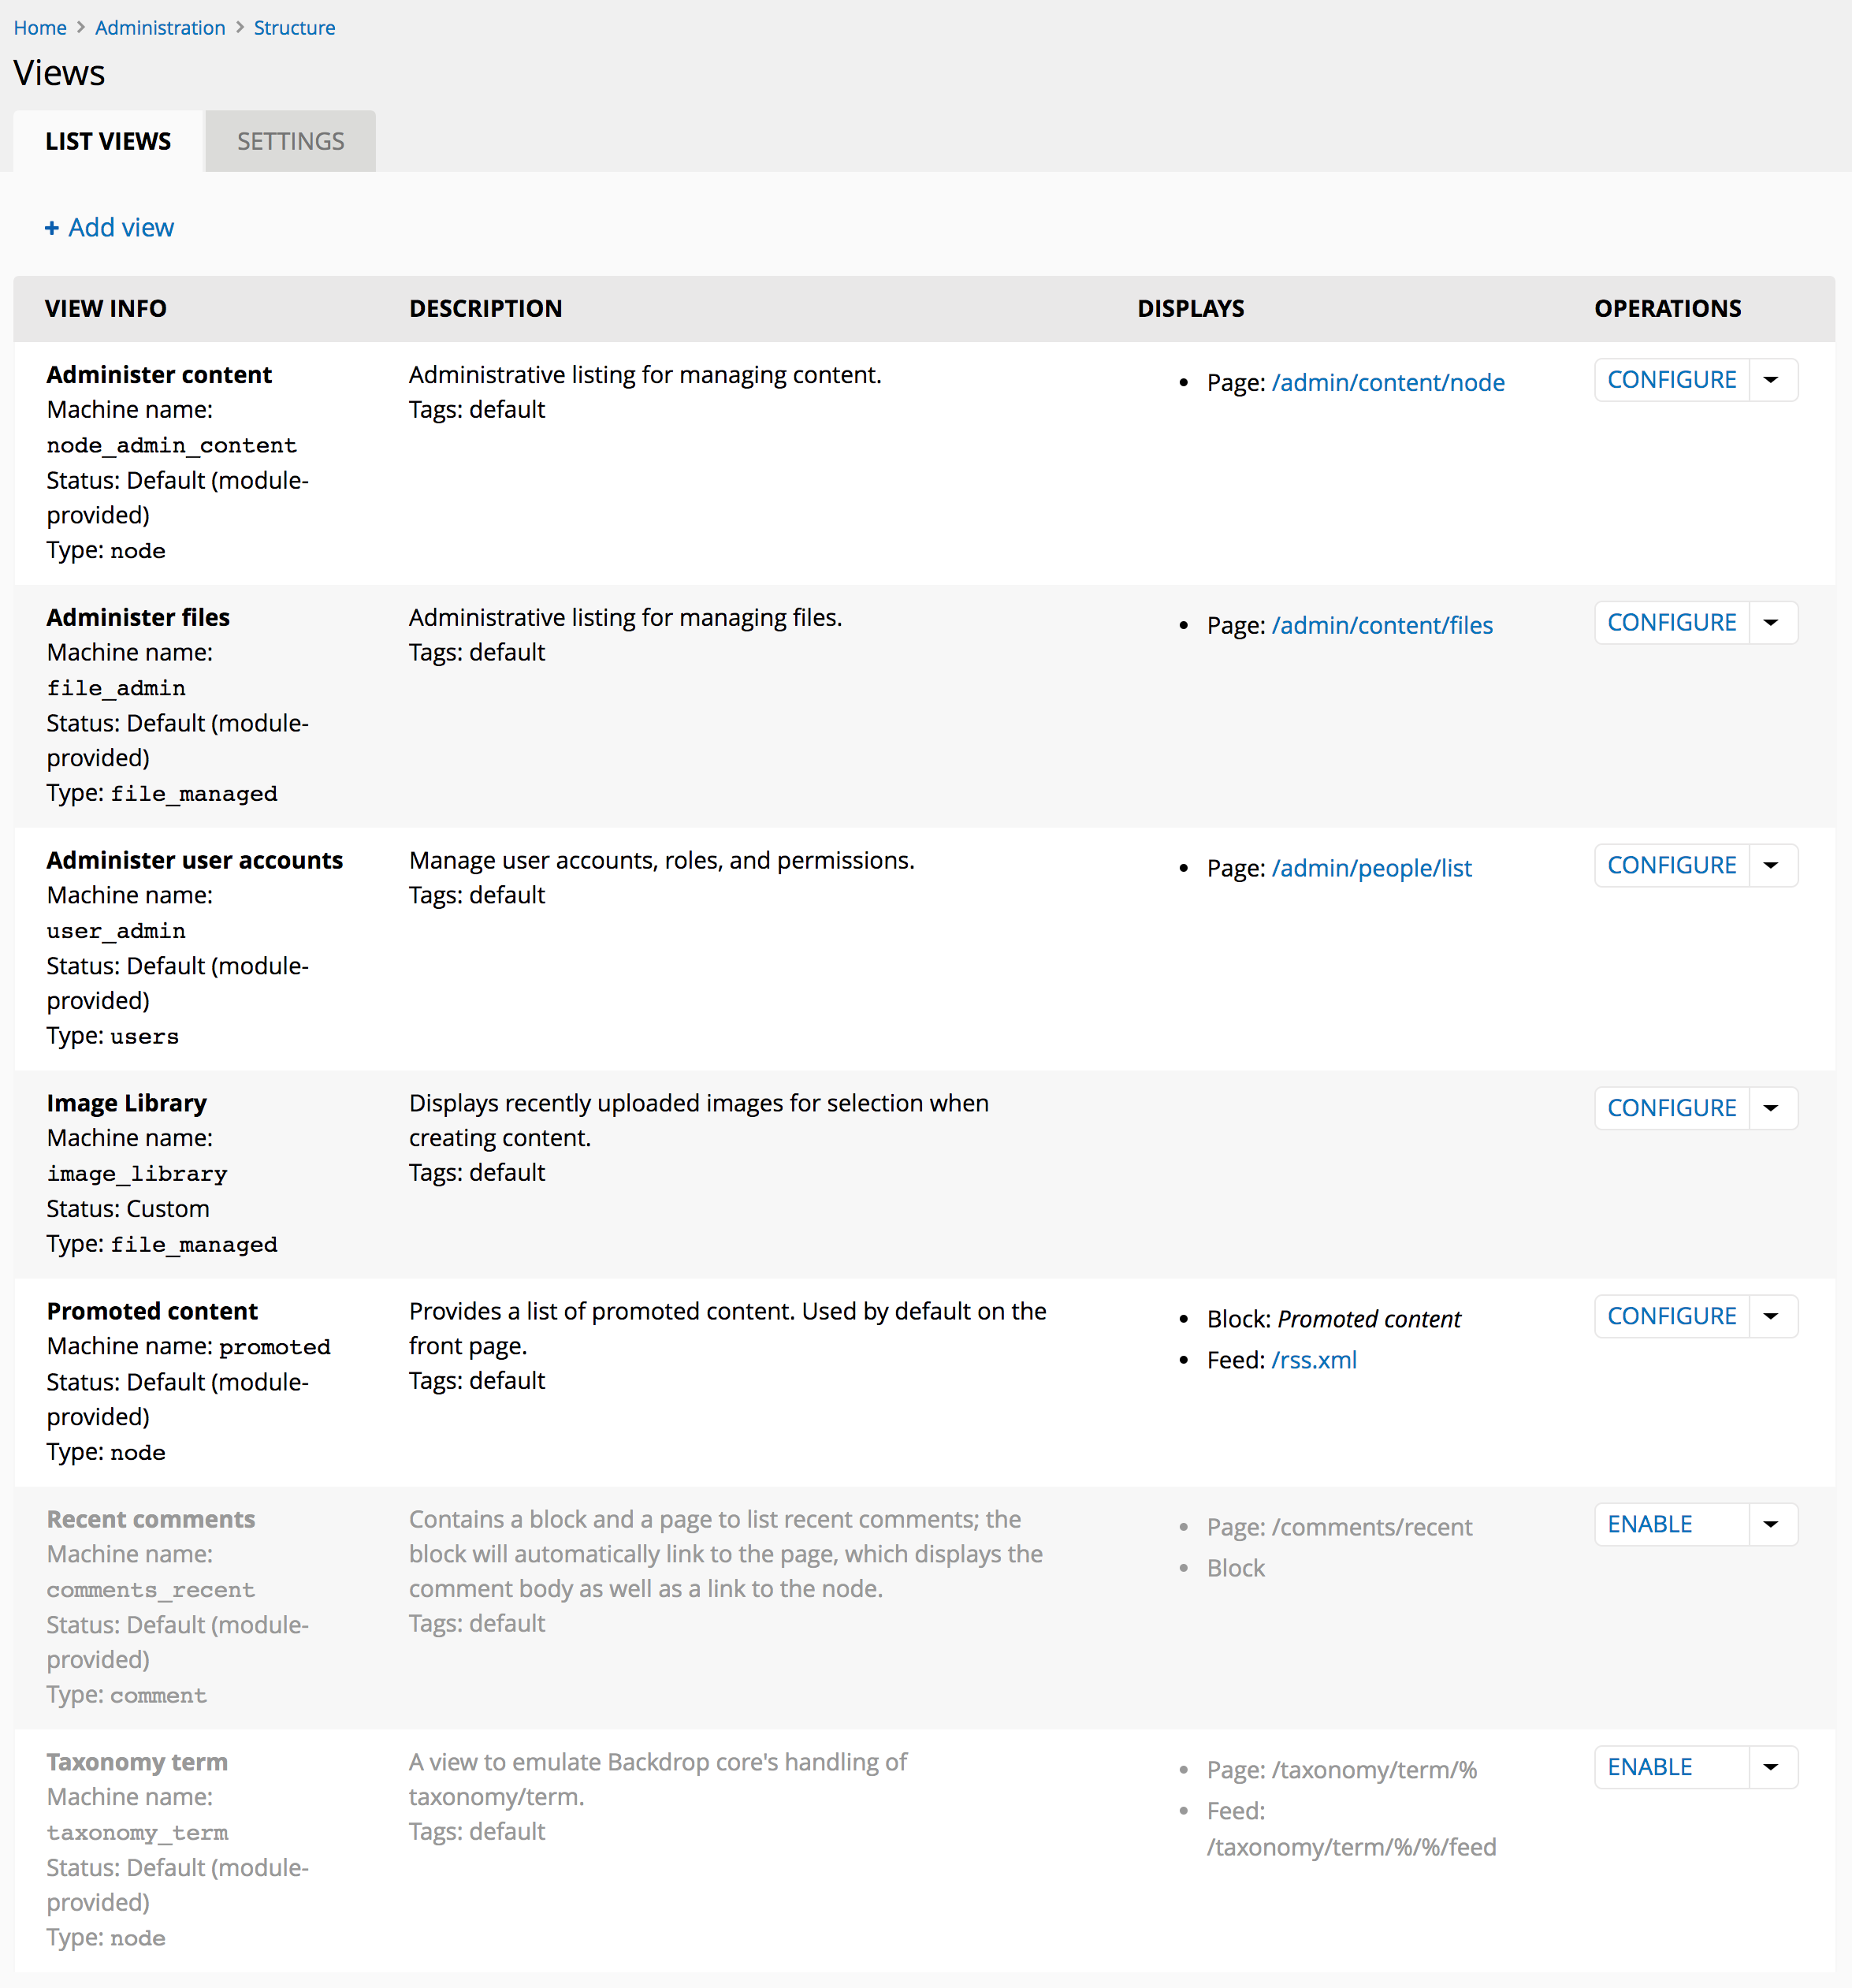Open the /admin/people/list page link
1852x1988 pixels.
click(x=1371, y=868)
